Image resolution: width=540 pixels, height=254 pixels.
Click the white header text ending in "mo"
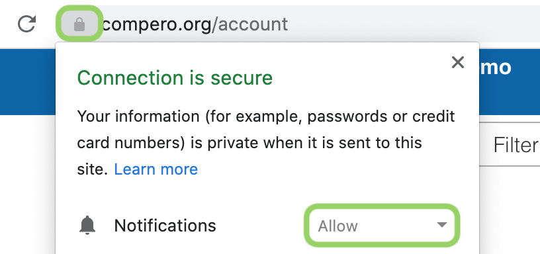point(495,67)
